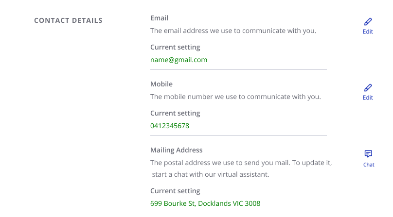
Task: Click the Chat label under the bubble
Action: (x=369, y=165)
